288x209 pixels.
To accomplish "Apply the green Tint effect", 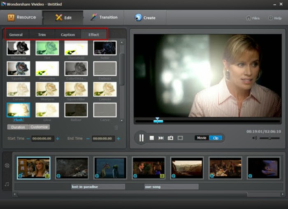I will click(x=47, y=48).
